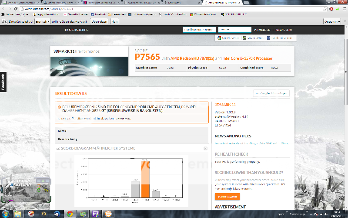The height and width of the screenshot is (218, 348).
Task: Open the orange round taskbar app
Action: (x=108, y=214)
